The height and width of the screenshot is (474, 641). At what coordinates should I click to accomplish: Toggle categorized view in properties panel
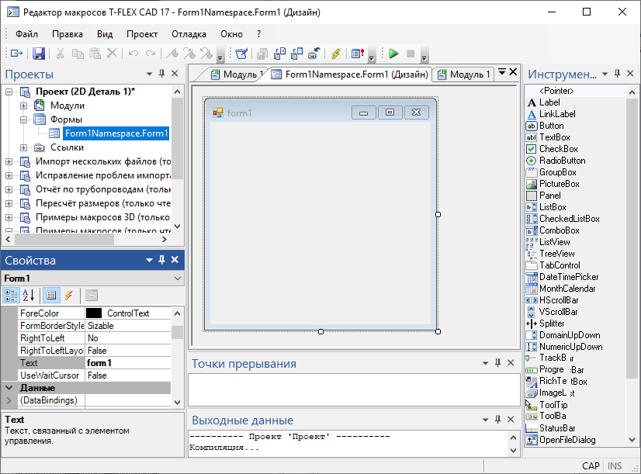(x=12, y=295)
